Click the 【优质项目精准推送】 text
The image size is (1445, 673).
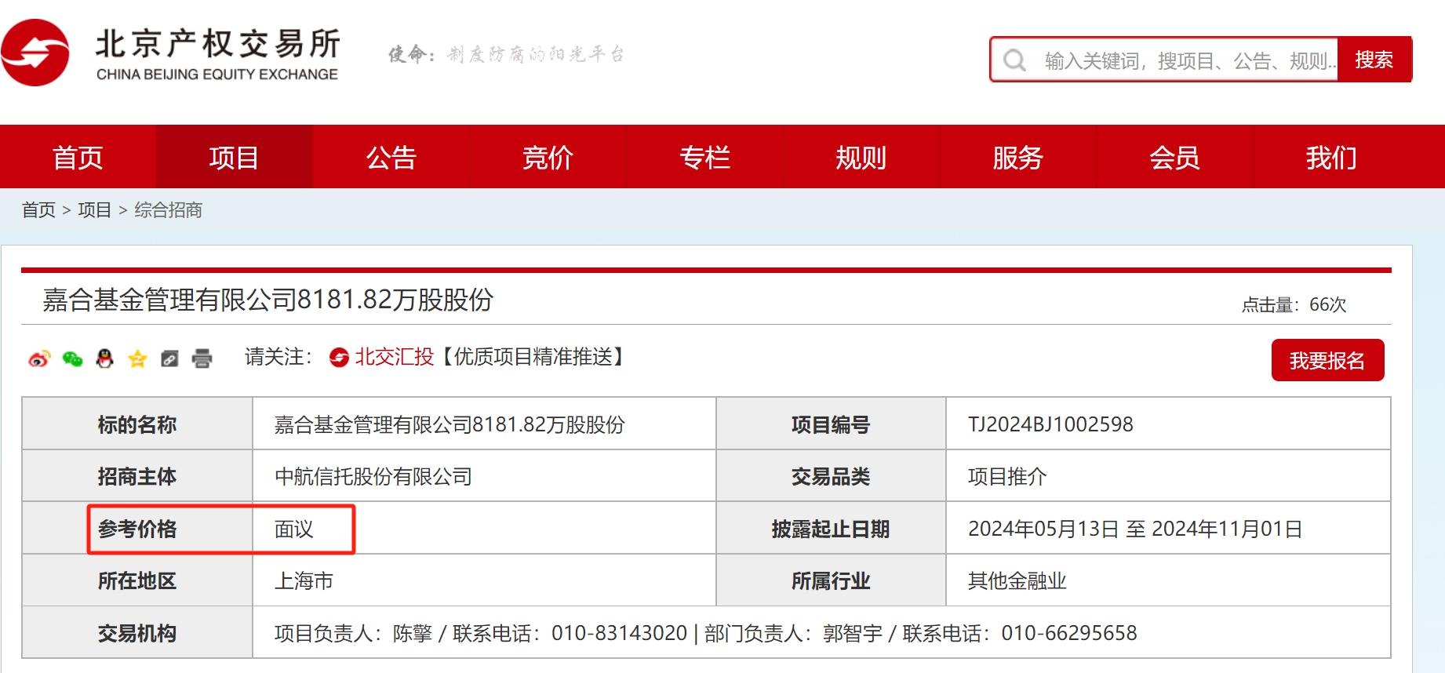coord(533,357)
